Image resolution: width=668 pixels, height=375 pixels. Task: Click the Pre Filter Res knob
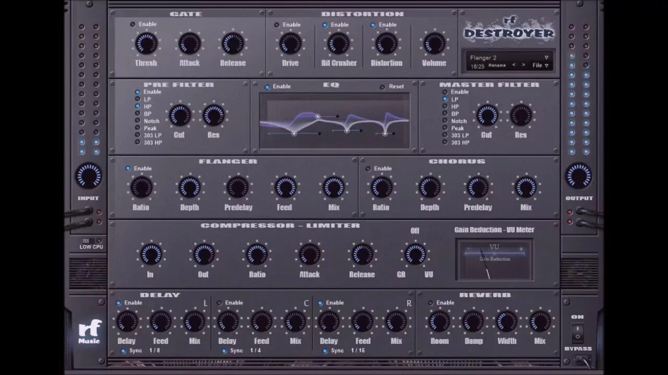[x=213, y=115]
